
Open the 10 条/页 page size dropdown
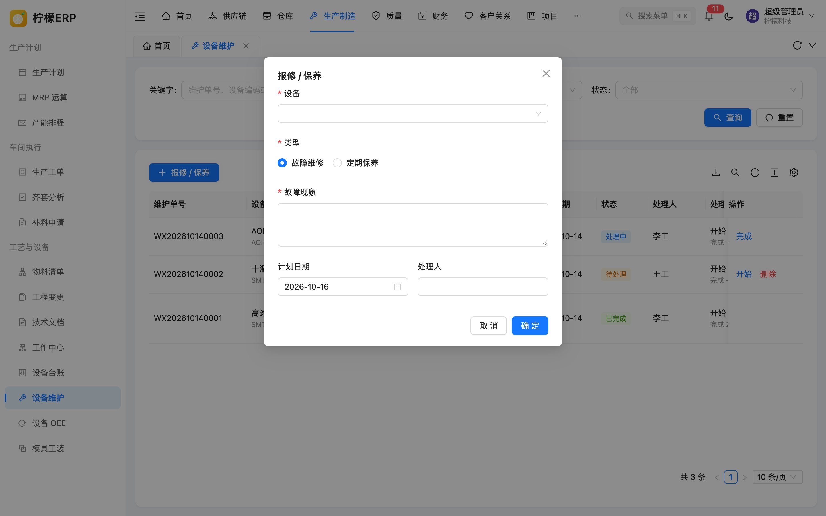coord(777,477)
